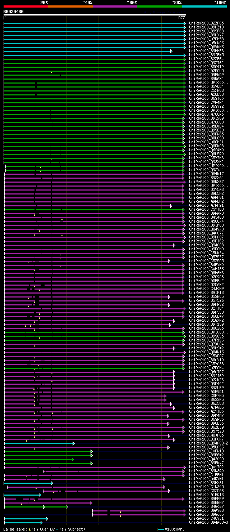Click the purple arrowhead ending the A7PF91 bar
This screenshot has height=532, width=230.
(171, 206)
